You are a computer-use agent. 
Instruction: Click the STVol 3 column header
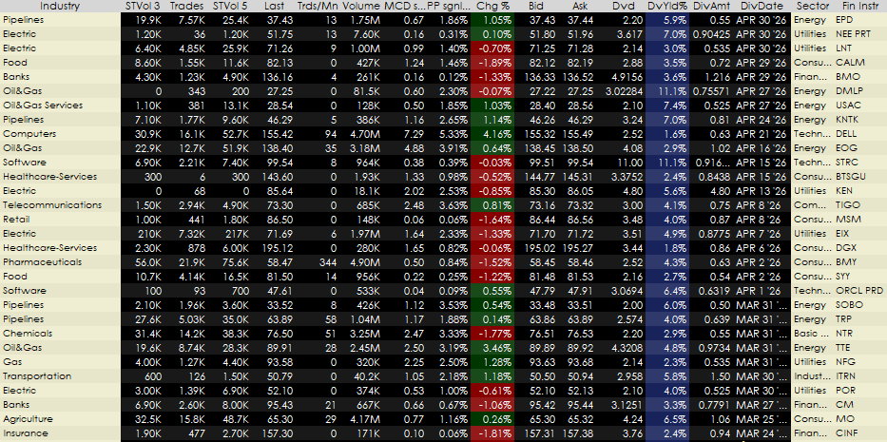[x=143, y=7]
